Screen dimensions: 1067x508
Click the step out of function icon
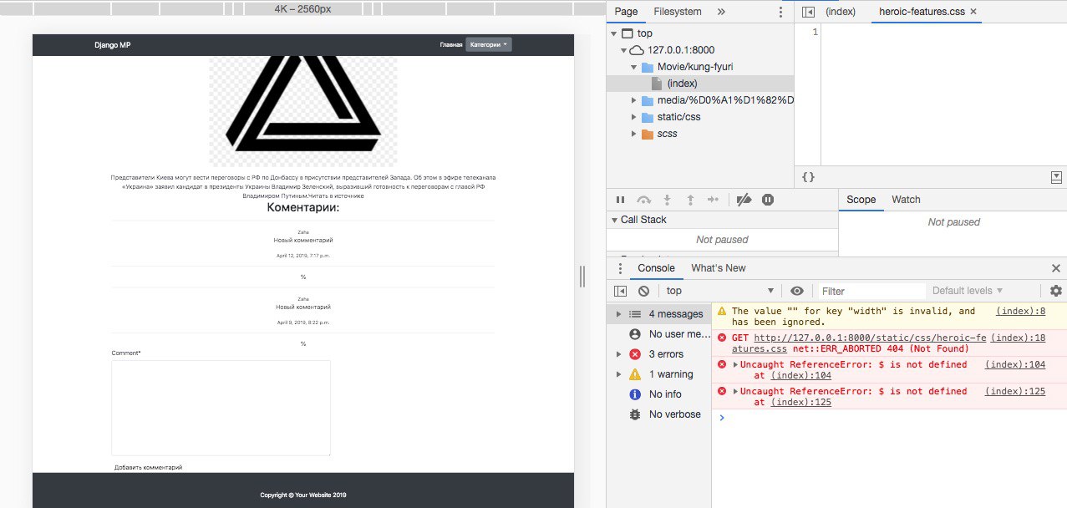coord(689,200)
